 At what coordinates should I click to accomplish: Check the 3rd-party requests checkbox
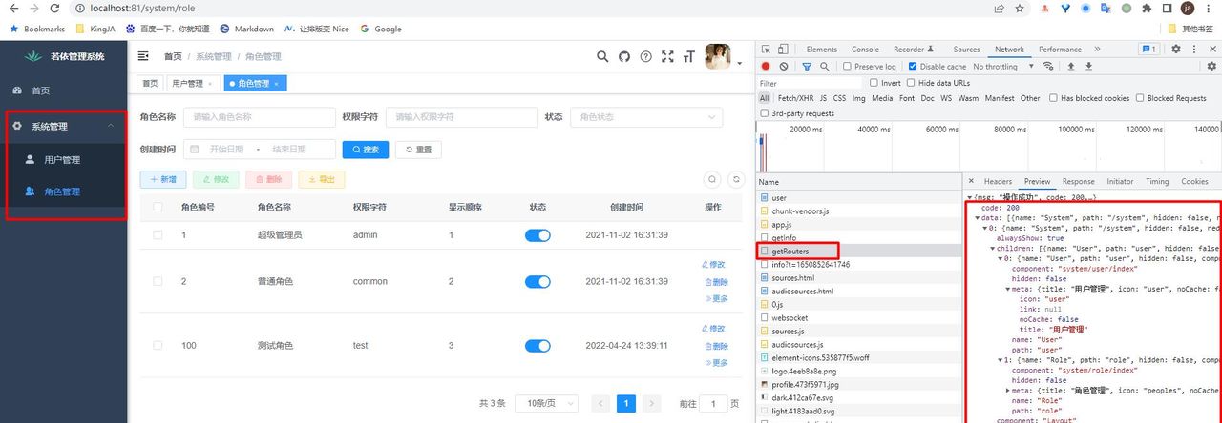(x=766, y=113)
